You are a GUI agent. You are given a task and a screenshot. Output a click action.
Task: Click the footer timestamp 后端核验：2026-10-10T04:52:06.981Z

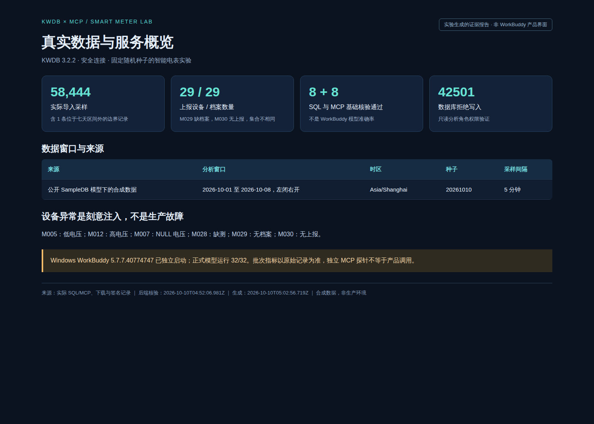coord(181,293)
